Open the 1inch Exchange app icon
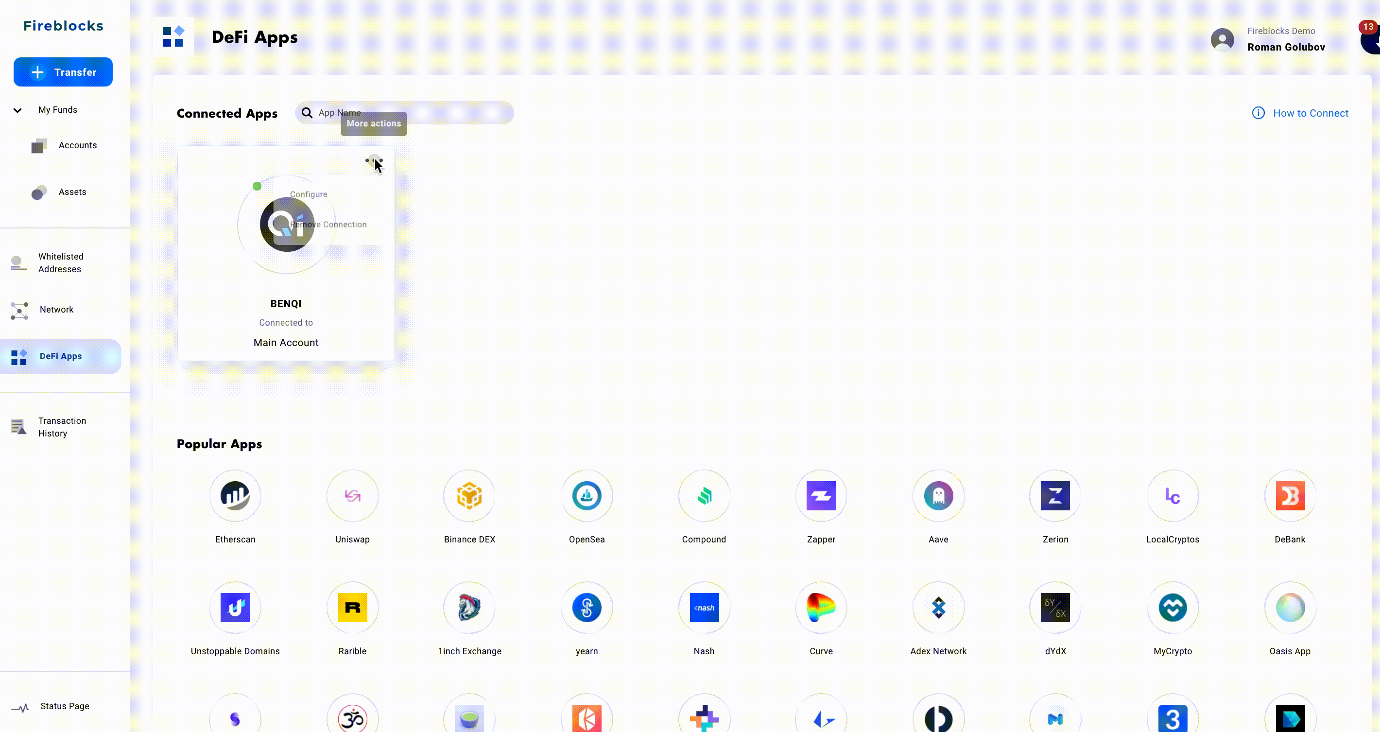The width and height of the screenshot is (1380, 732). point(469,608)
